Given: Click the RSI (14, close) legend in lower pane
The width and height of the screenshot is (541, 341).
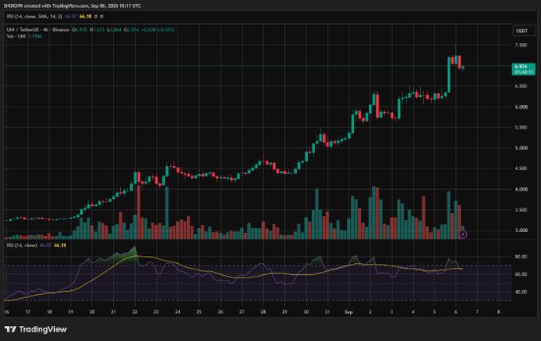Looking at the screenshot, I should [21, 245].
